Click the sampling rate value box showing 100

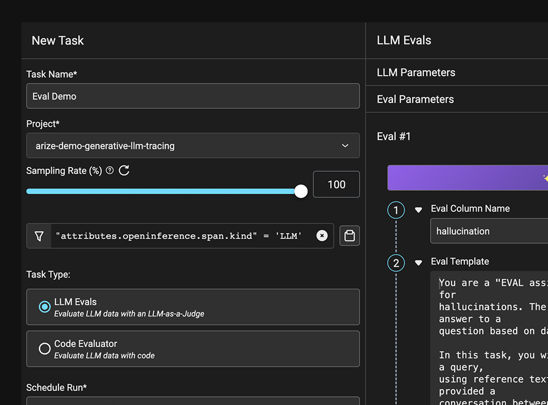tap(336, 185)
